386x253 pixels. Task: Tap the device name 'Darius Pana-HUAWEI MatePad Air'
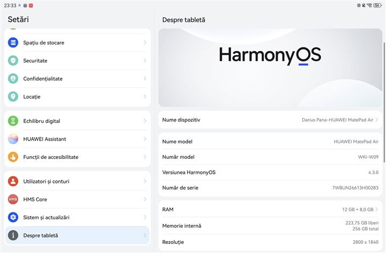pos(338,120)
